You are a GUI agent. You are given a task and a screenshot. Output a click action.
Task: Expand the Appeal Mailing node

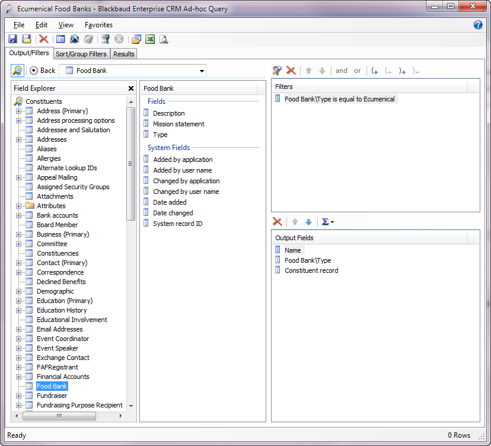click(19, 177)
